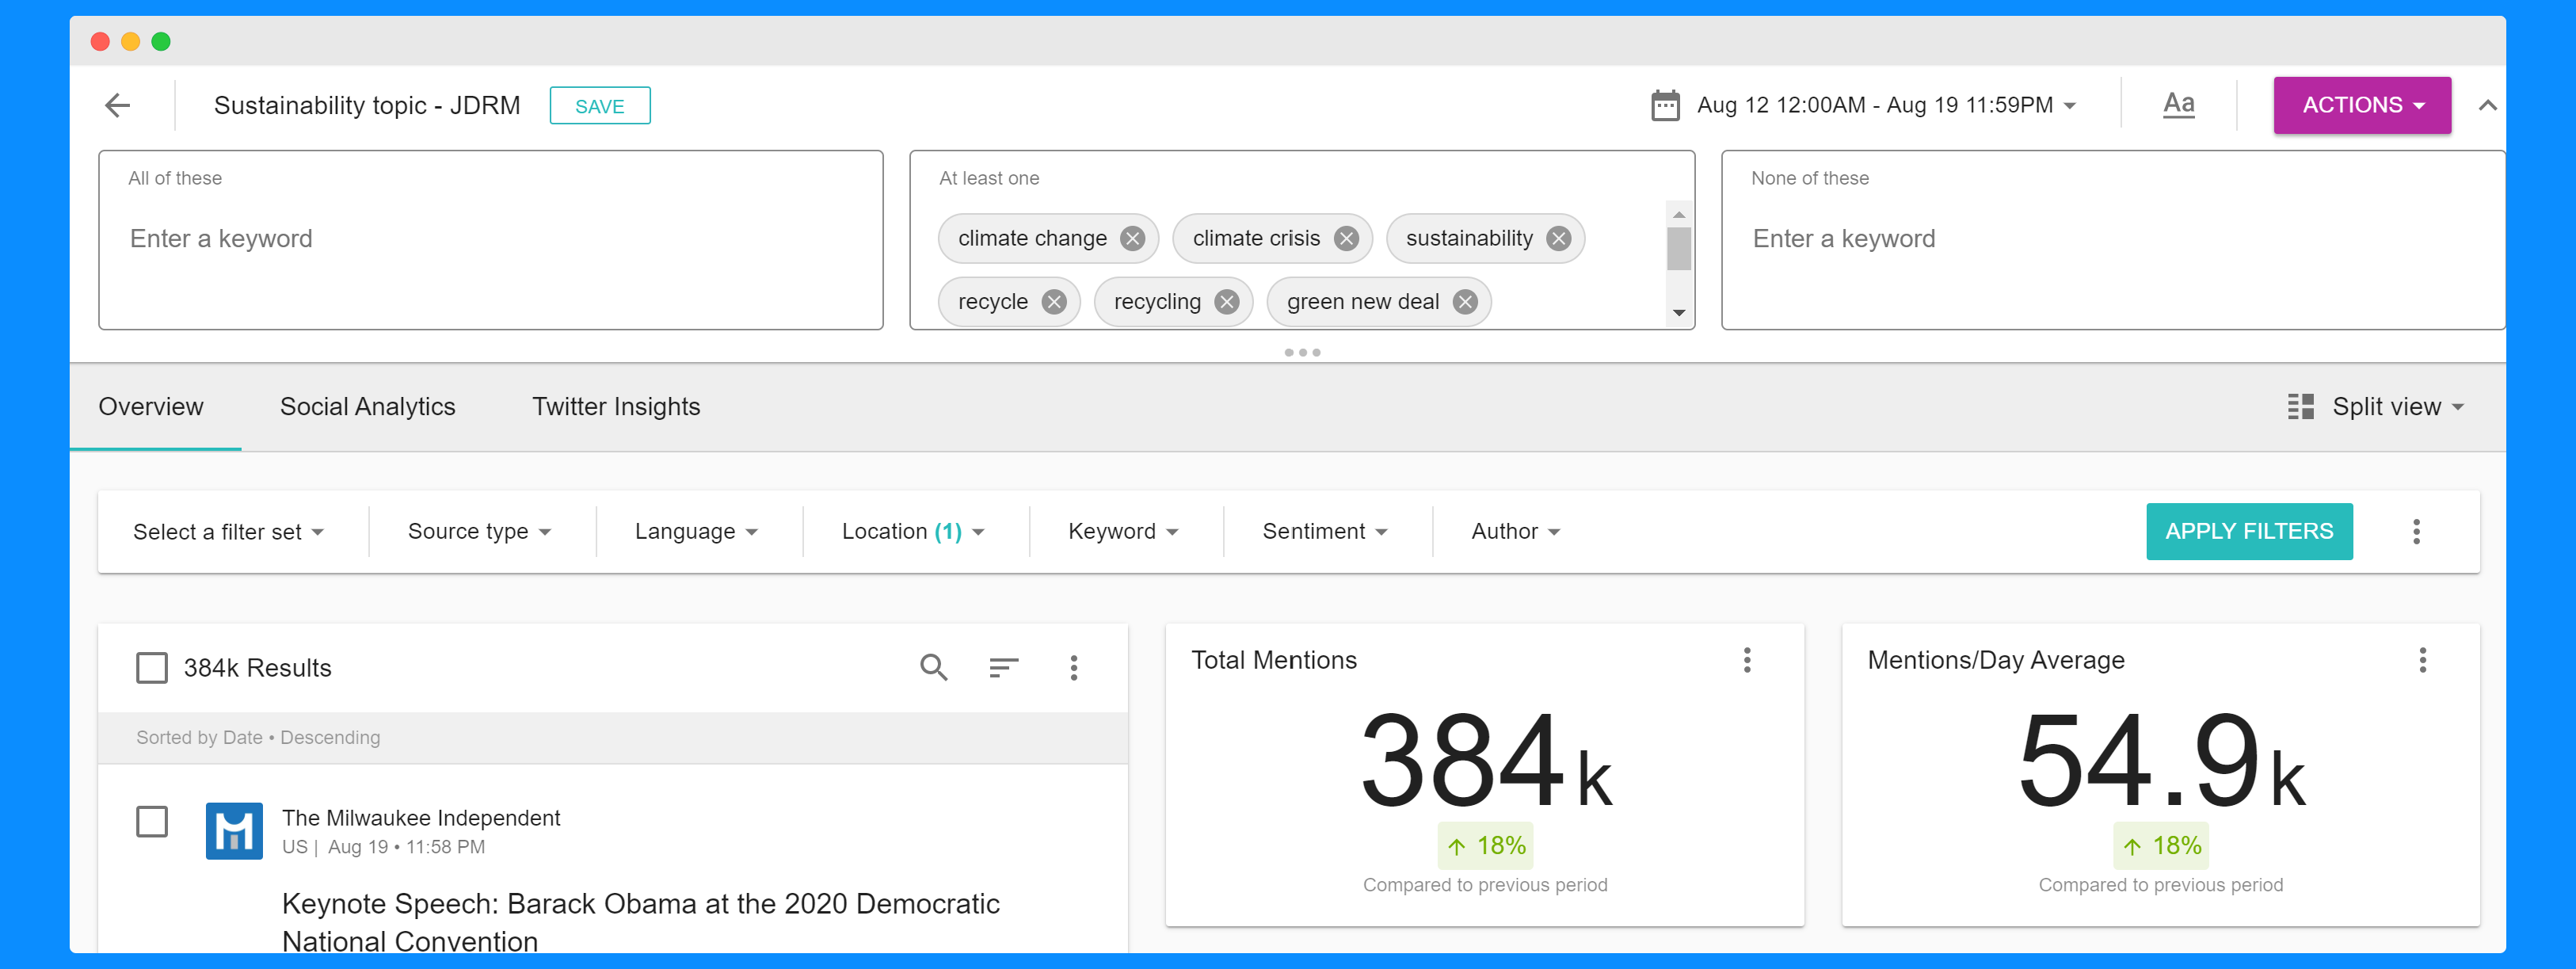Click APPLY FILTERS
This screenshot has width=2576, height=969.
(x=2248, y=531)
